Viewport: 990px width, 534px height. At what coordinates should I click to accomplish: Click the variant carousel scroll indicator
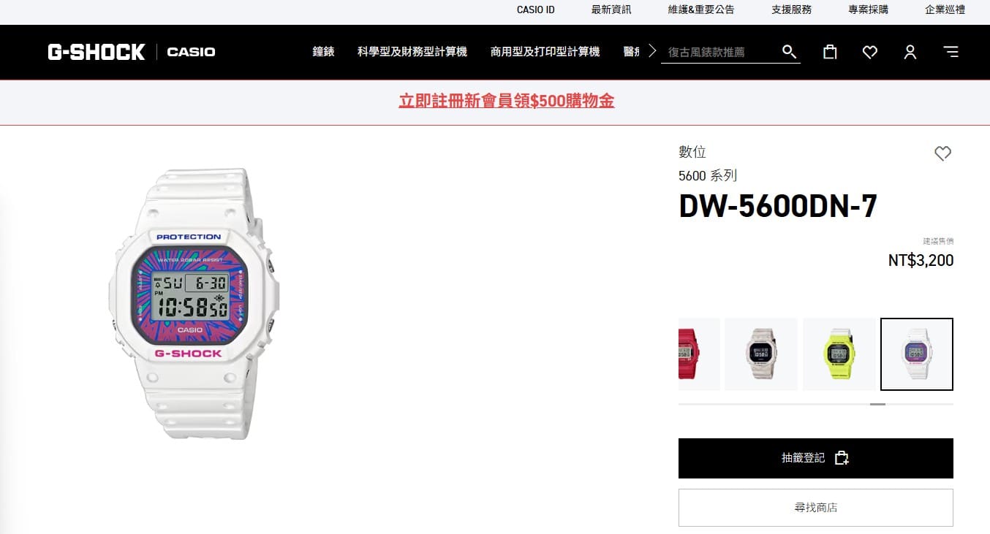coord(877,404)
